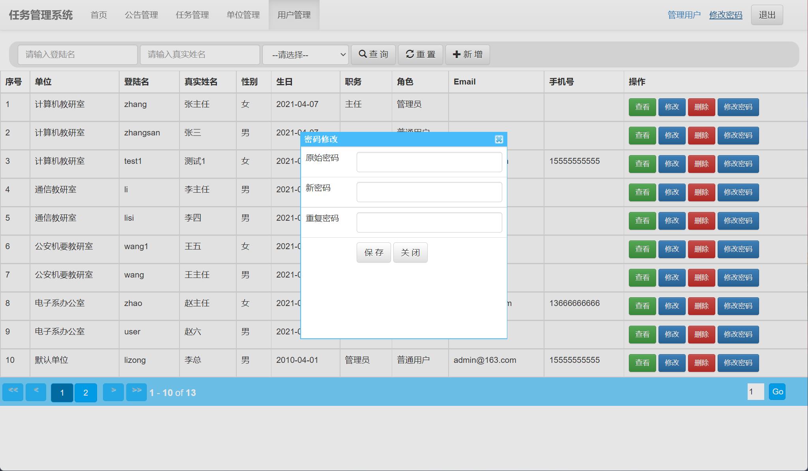808x471 pixels.
Task: Click 保存 in the password dialog
Action: click(373, 252)
